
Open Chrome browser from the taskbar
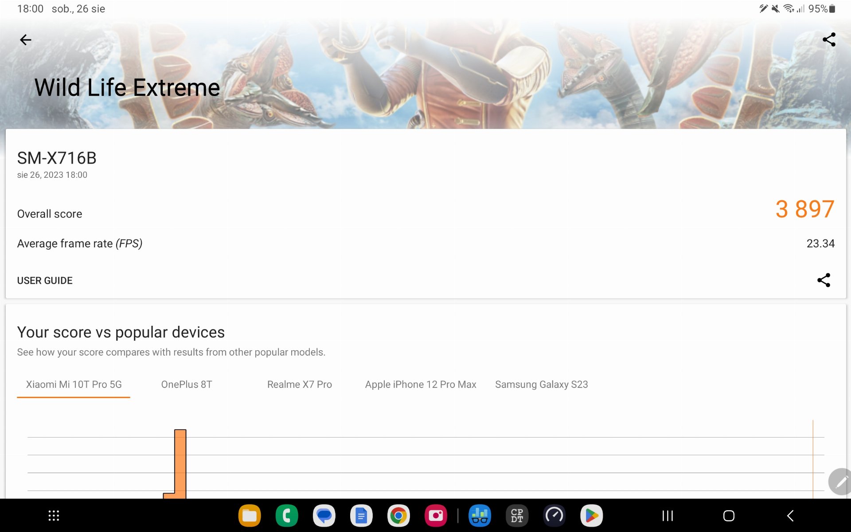click(x=398, y=516)
